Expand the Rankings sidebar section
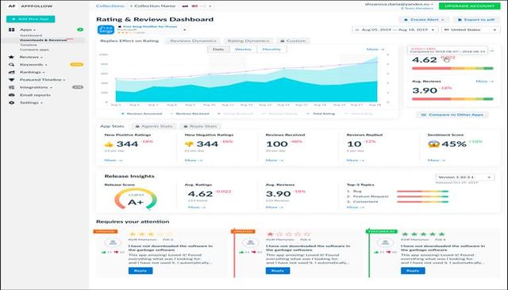 [33, 72]
